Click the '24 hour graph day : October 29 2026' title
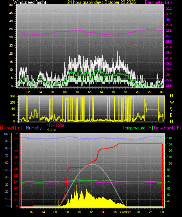The width and height of the screenshot is (182, 217). 102,2
